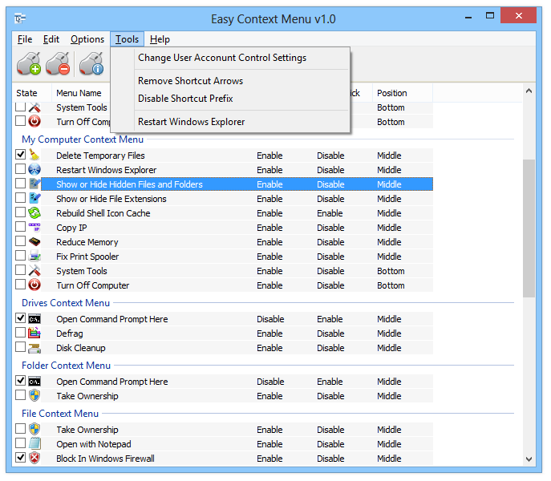Viewport: 551px width, 481px height.
Task: Open the Edit menu
Action: pyautogui.click(x=51, y=39)
